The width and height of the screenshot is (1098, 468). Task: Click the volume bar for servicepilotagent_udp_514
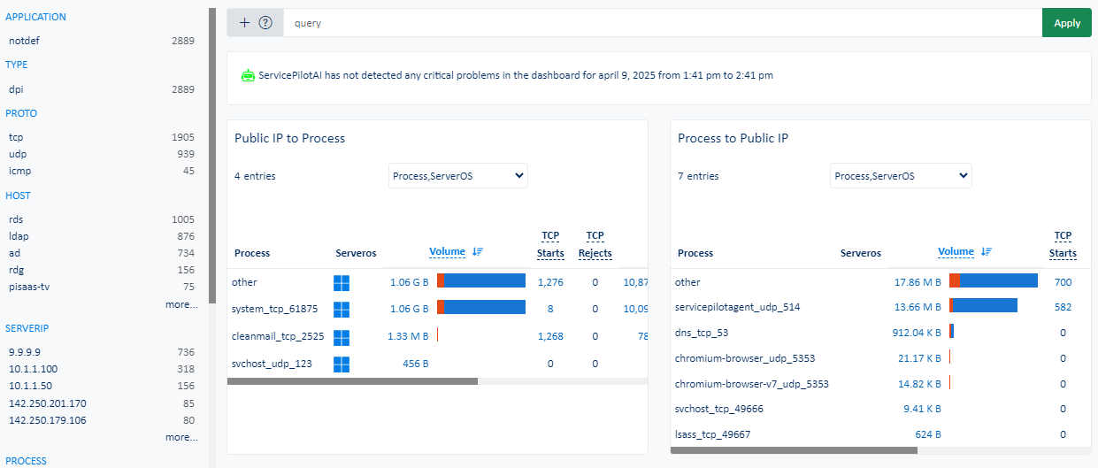pyautogui.click(x=983, y=306)
